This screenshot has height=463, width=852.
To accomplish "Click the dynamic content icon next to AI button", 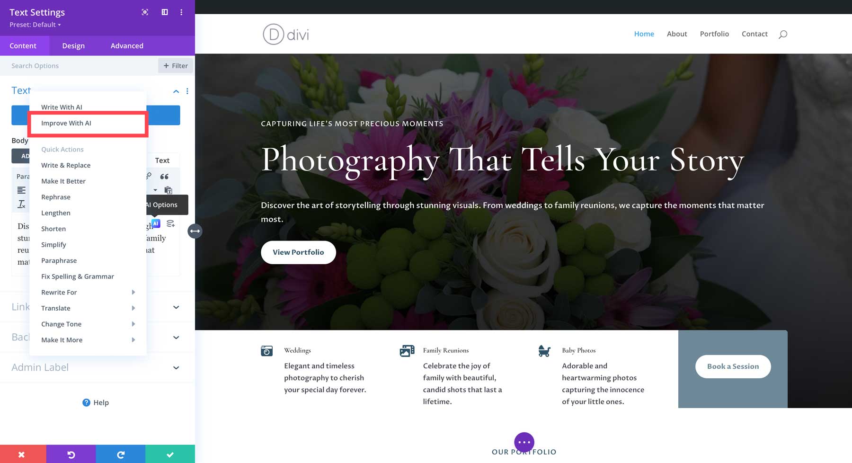I will pos(170,223).
